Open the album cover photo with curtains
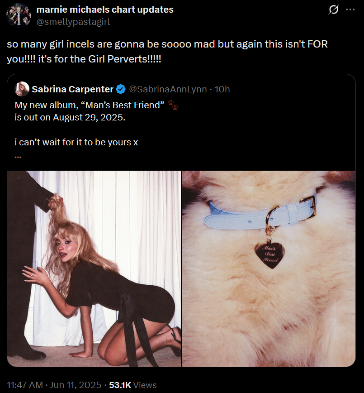Screen dimensions: 364x393 coord(94,268)
